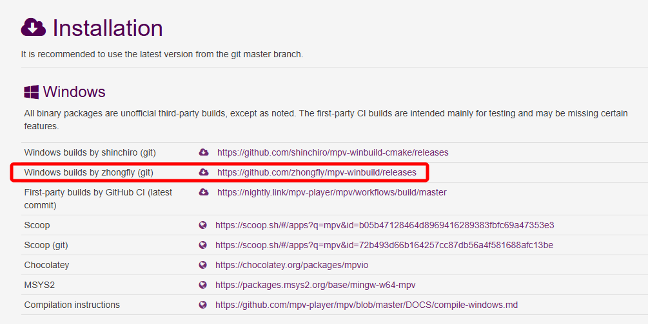Open shinchiro mpv-winbuild-cmake releases link
The width and height of the screenshot is (648, 324).
(x=333, y=152)
